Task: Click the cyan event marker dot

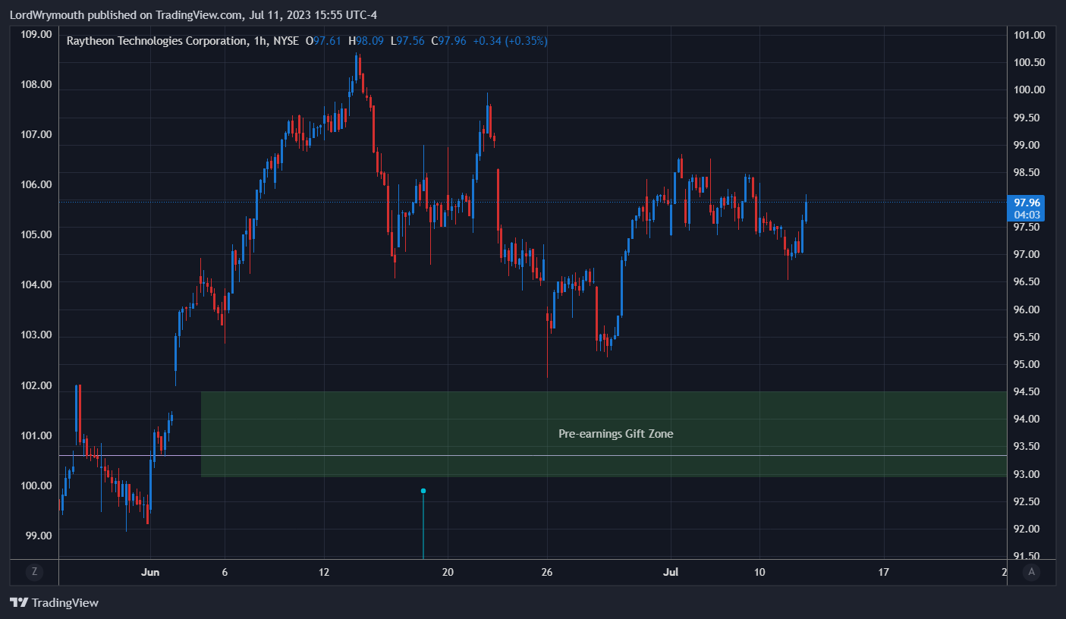Action: pos(423,491)
